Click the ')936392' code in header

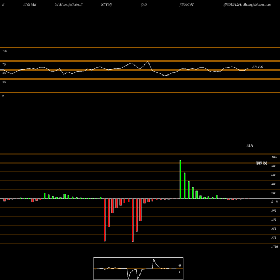click(x=186, y=4)
